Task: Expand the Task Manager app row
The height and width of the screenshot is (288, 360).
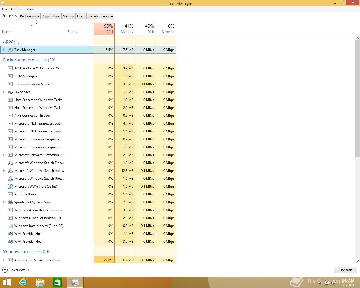Action: click(x=4, y=50)
